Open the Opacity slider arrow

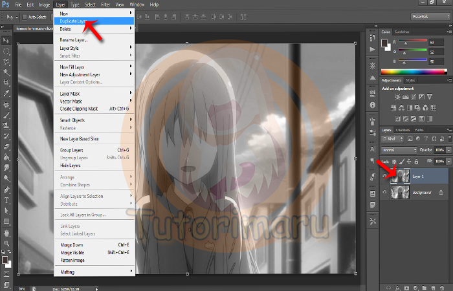point(448,150)
